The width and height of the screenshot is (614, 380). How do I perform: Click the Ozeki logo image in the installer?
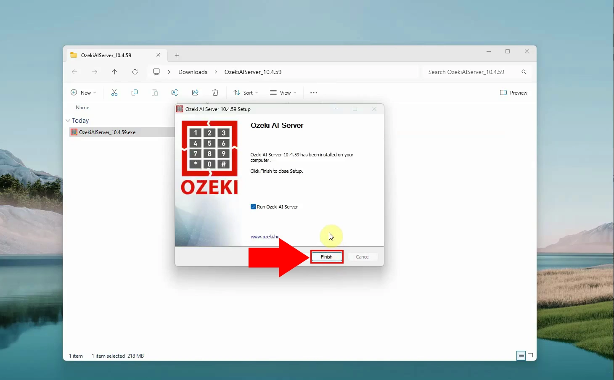click(x=209, y=158)
